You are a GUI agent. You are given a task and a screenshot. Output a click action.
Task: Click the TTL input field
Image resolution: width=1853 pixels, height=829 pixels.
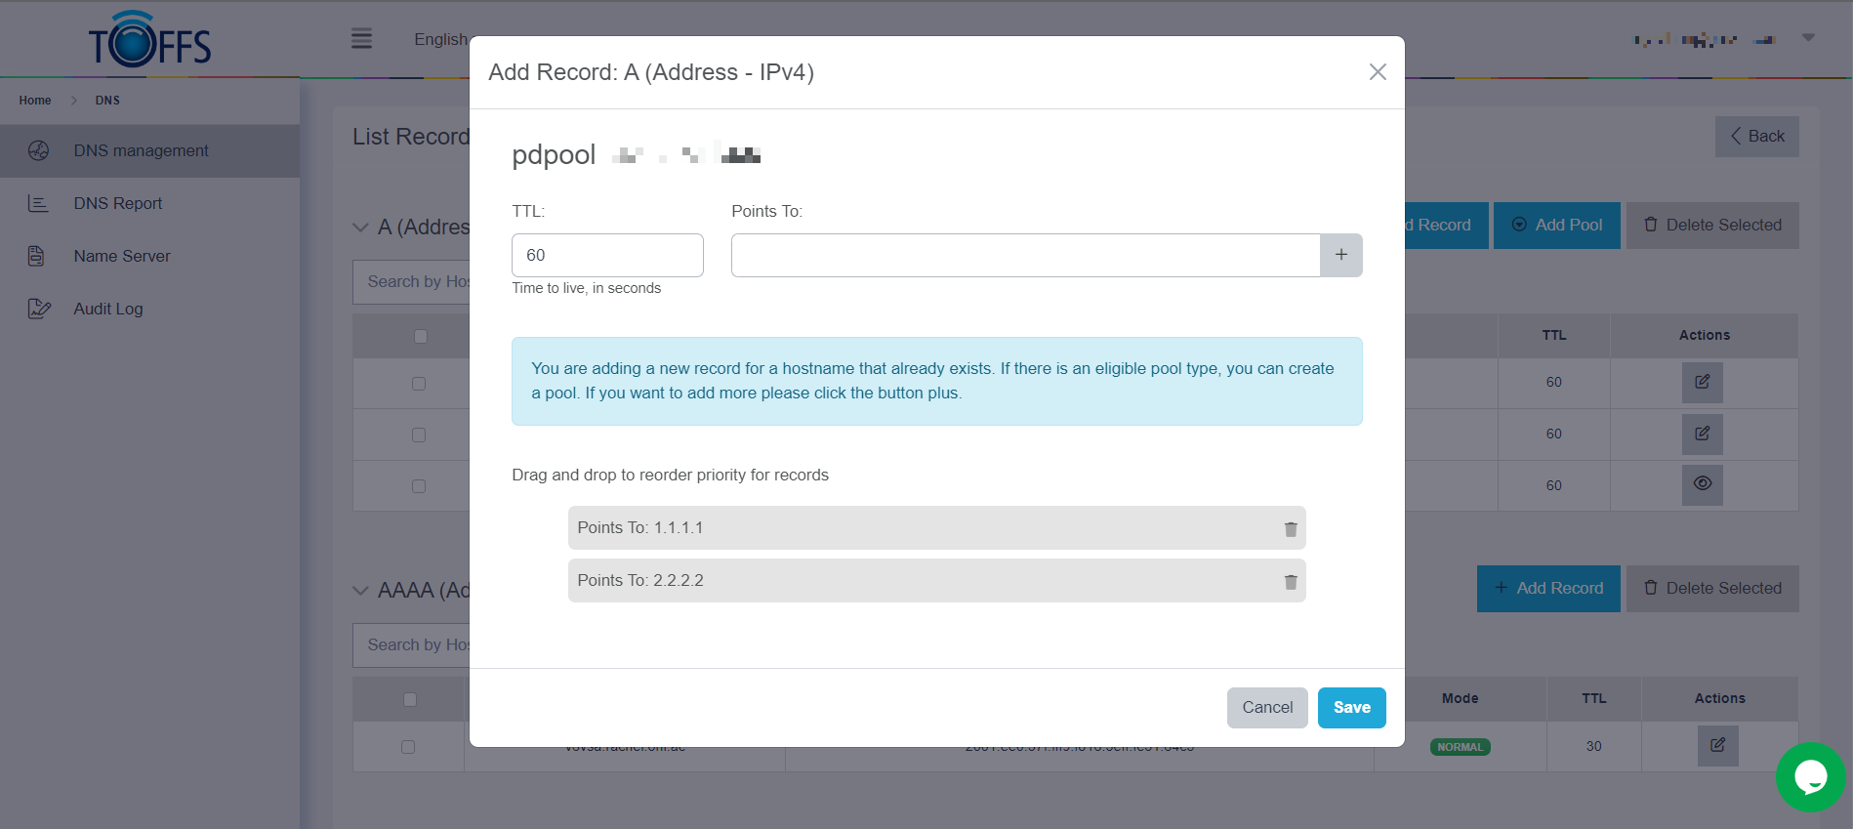coord(606,255)
